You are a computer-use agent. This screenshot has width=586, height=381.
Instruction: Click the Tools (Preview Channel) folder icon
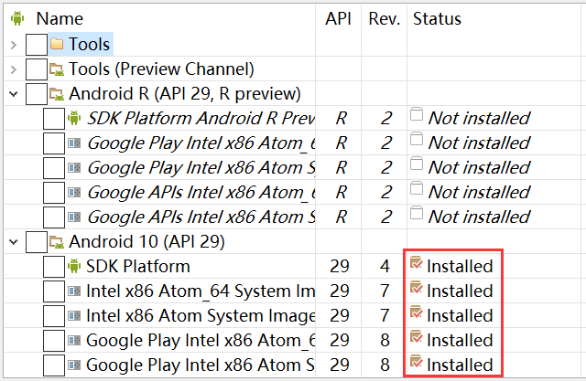point(57,69)
